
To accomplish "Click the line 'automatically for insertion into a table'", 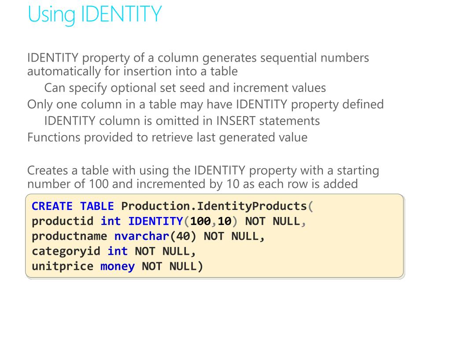I will pyautogui.click(x=133, y=71).
